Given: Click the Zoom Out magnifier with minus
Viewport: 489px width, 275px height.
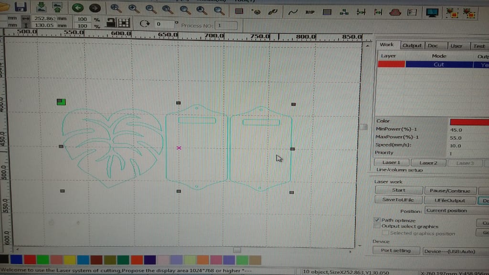Looking at the screenshot, I should [151, 10].
